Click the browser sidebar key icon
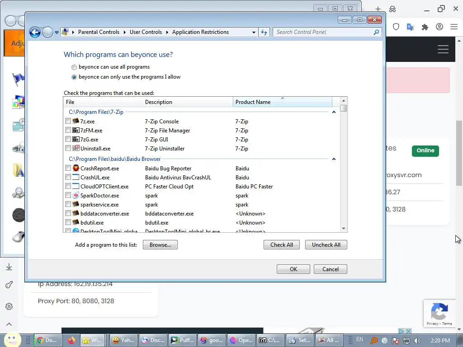Image resolution: width=463 pixels, height=347 pixels. click(x=9, y=285)
